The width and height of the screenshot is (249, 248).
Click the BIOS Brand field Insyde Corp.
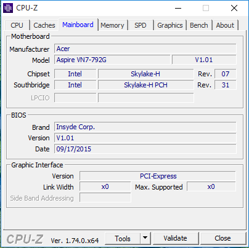[145, 127]
